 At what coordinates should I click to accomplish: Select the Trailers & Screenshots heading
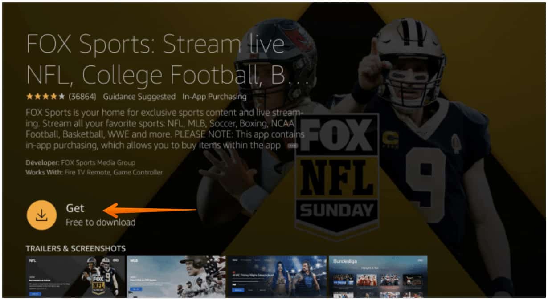[75, 248]
